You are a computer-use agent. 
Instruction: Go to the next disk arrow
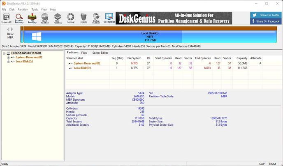12,29
